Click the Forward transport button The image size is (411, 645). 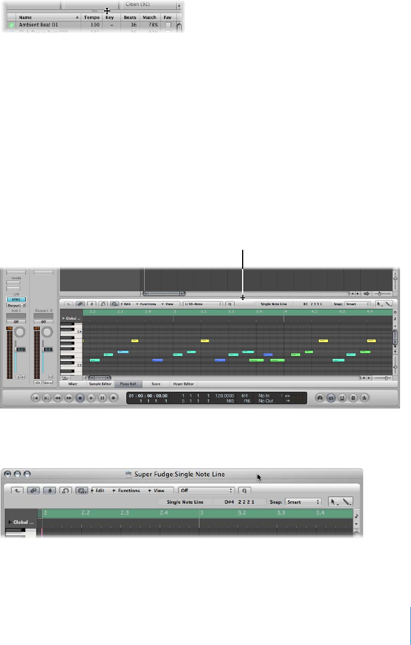click(x=69, y=397)
